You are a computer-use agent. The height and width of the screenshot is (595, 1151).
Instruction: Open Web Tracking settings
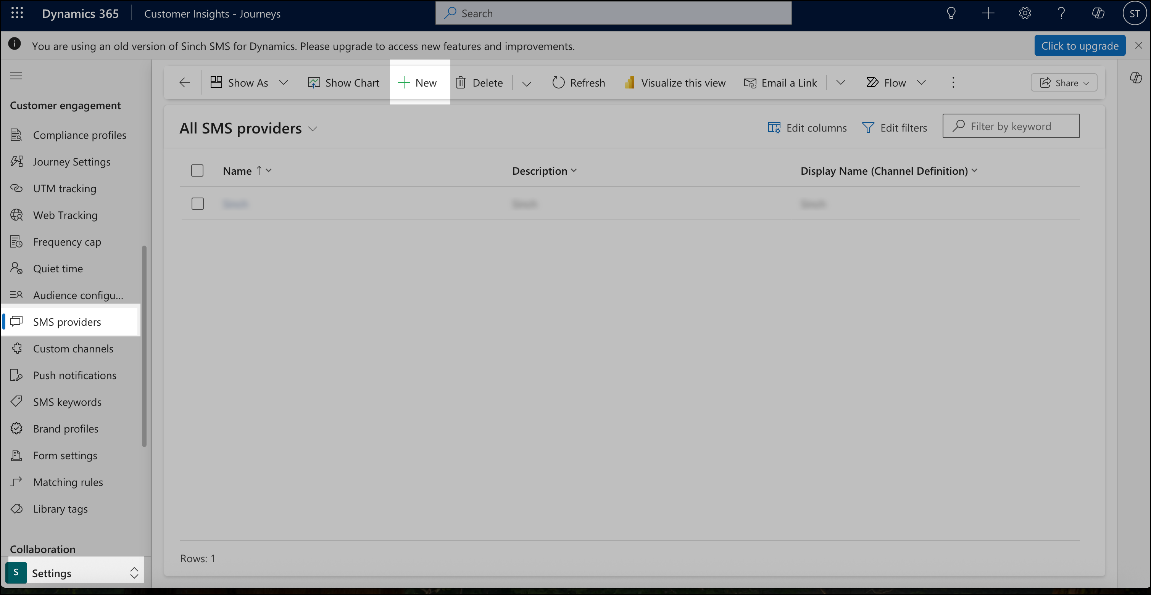[x=65, y=215]
